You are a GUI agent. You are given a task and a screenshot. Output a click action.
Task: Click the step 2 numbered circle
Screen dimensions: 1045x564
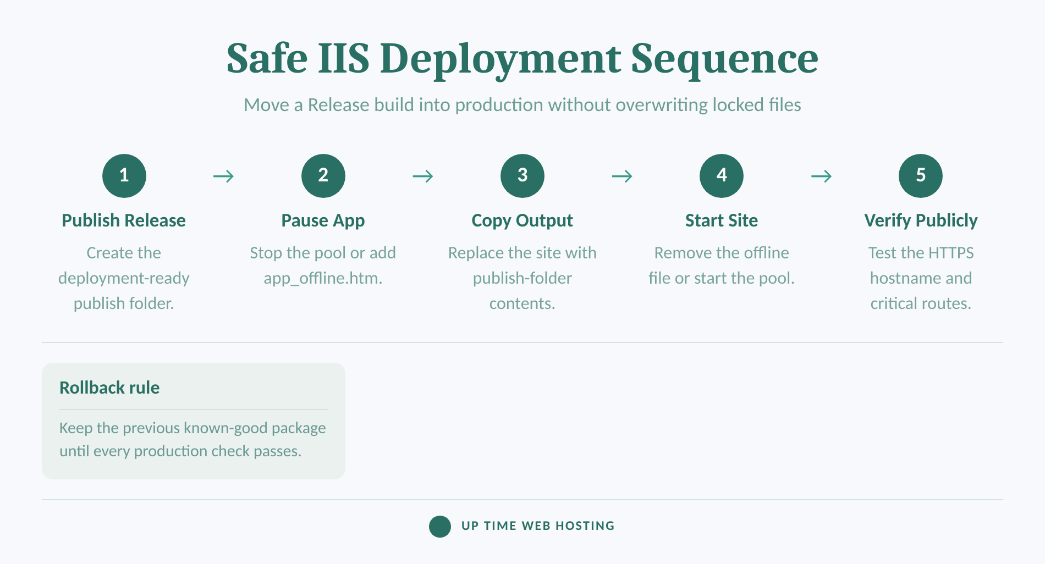tap(323, 176)
